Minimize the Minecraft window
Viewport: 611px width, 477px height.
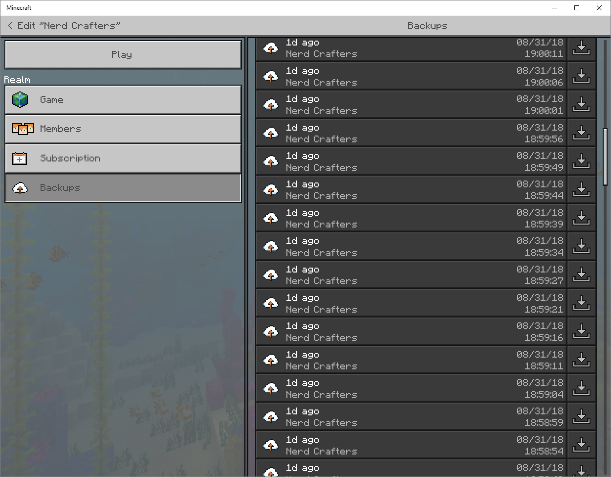click(554, 8)
